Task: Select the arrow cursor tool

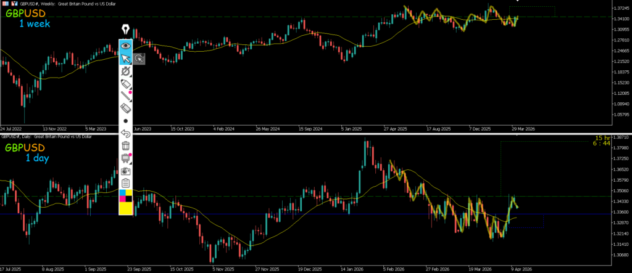Action: click(x=126, y=59)
